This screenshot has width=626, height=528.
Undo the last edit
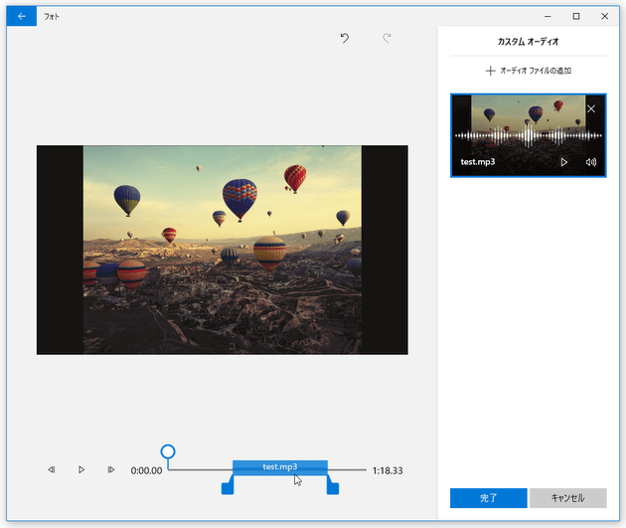point(345,39)
